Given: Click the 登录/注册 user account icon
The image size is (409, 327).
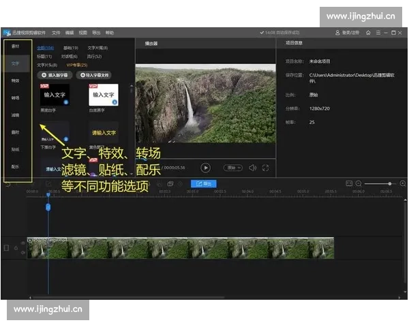Looking at the screenshot, I should tap(337, 32).
